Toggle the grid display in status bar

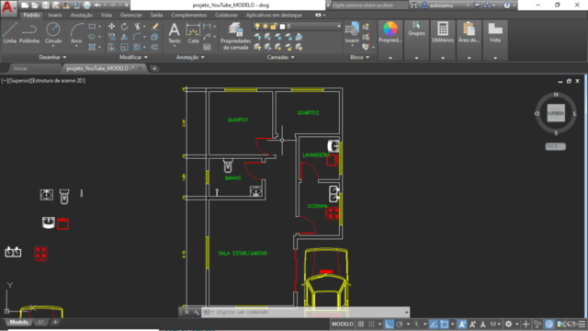point(361,324)
